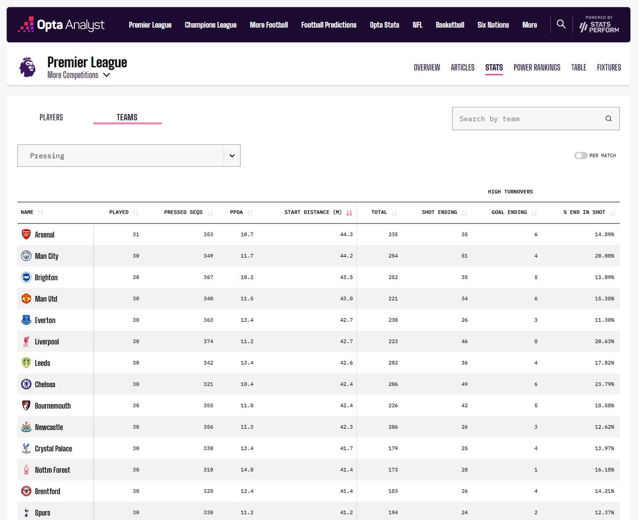Click Chelsea's 23.79% end in shot value
This screenshot has height=520, width=638.
(605, 384)
